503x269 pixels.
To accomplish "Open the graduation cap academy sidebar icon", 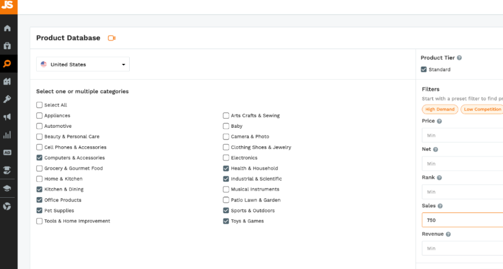I will tap(7, 188).
